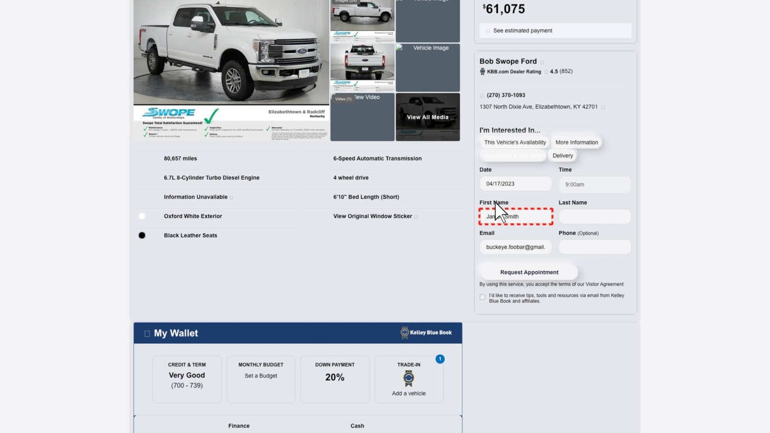This screenshot has height=433, width=770.
Task: Open the View All Media thumbnail
Action: pos(428,117)
